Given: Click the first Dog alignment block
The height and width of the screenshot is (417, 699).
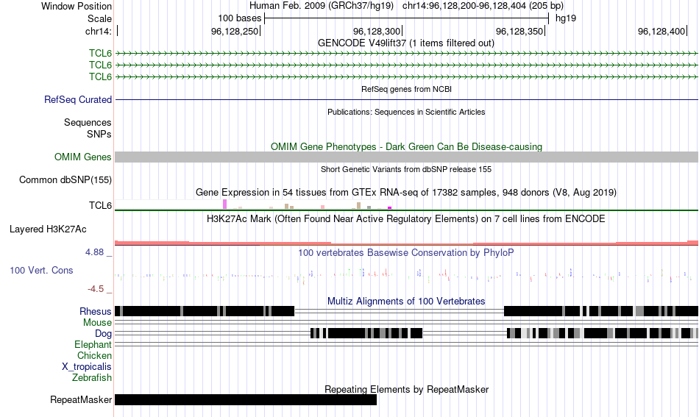Looking at the screenshot, I should (x=366, y=333).
